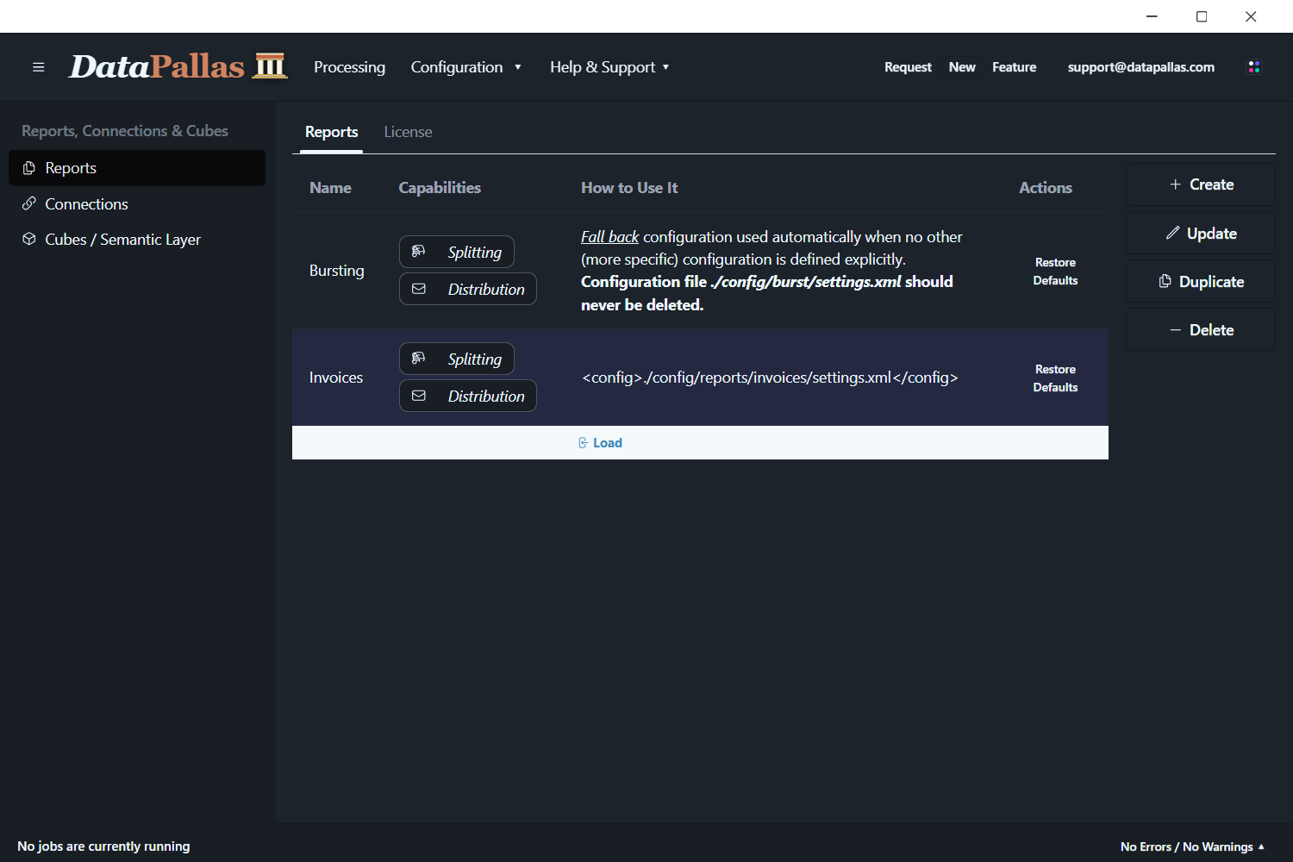This screenshot has height=862, width=1293.
Task: Expand the errors and warnings arrow
Action: (x=1261, y=846)
